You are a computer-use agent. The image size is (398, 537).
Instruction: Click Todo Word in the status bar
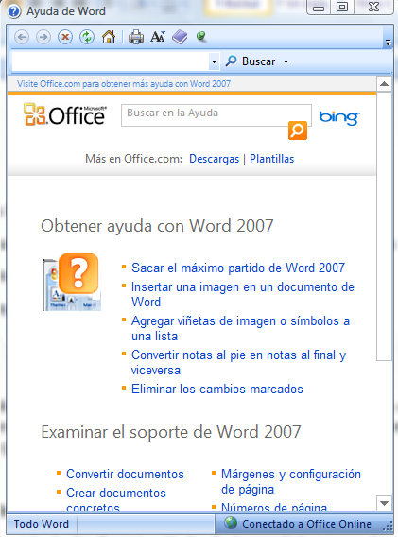[x=42, y=524]
